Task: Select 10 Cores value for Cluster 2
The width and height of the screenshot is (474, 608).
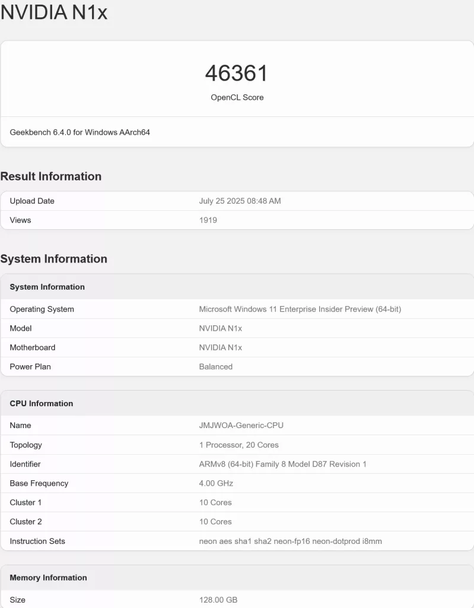Action: point(215,521)
